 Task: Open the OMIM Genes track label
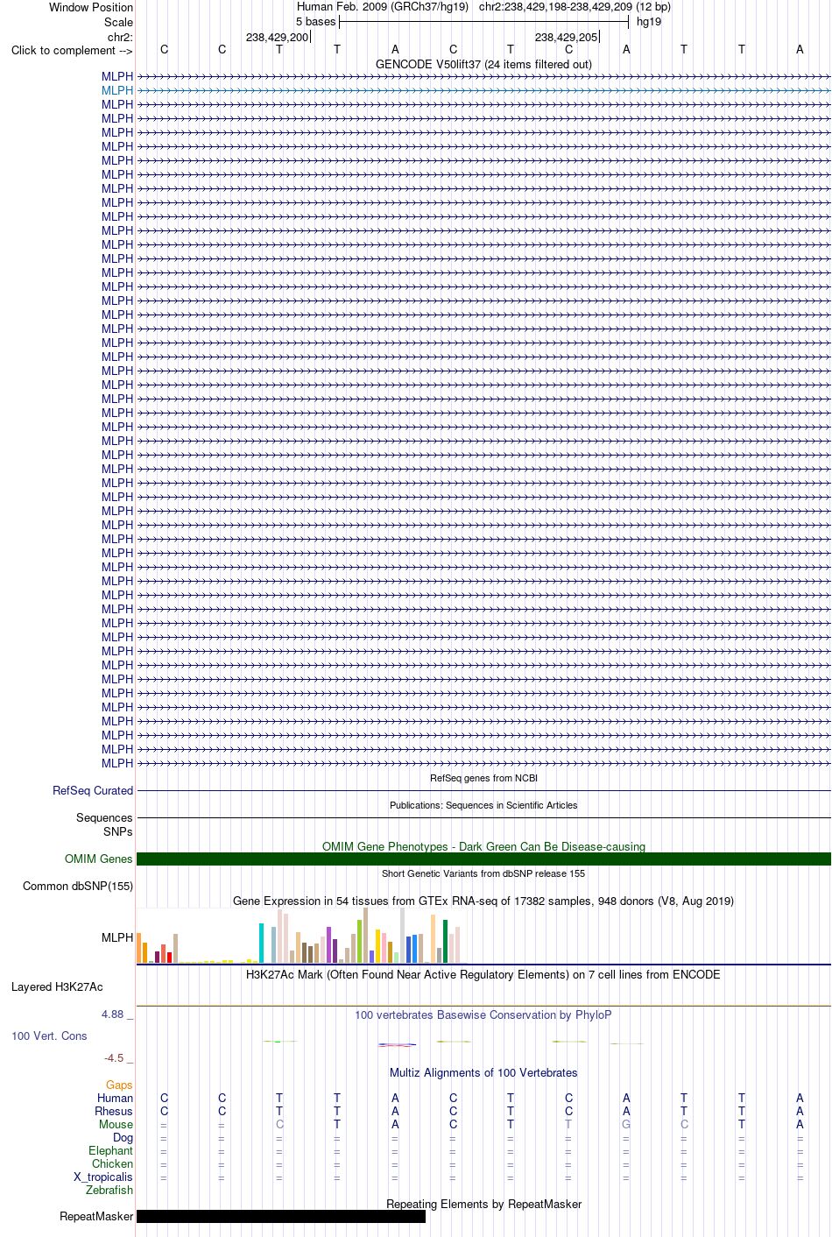click(x=99, y=859)
